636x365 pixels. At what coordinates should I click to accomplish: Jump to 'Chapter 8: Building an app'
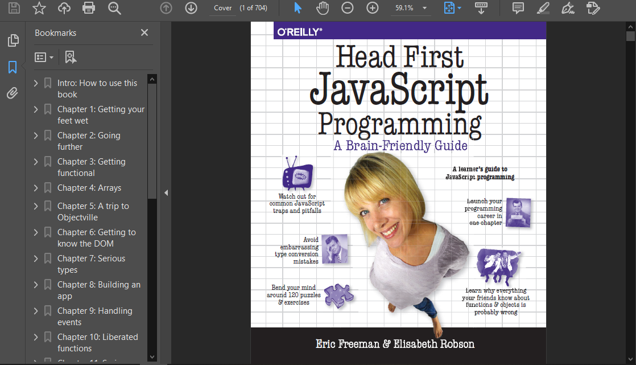tap(99, 290)
